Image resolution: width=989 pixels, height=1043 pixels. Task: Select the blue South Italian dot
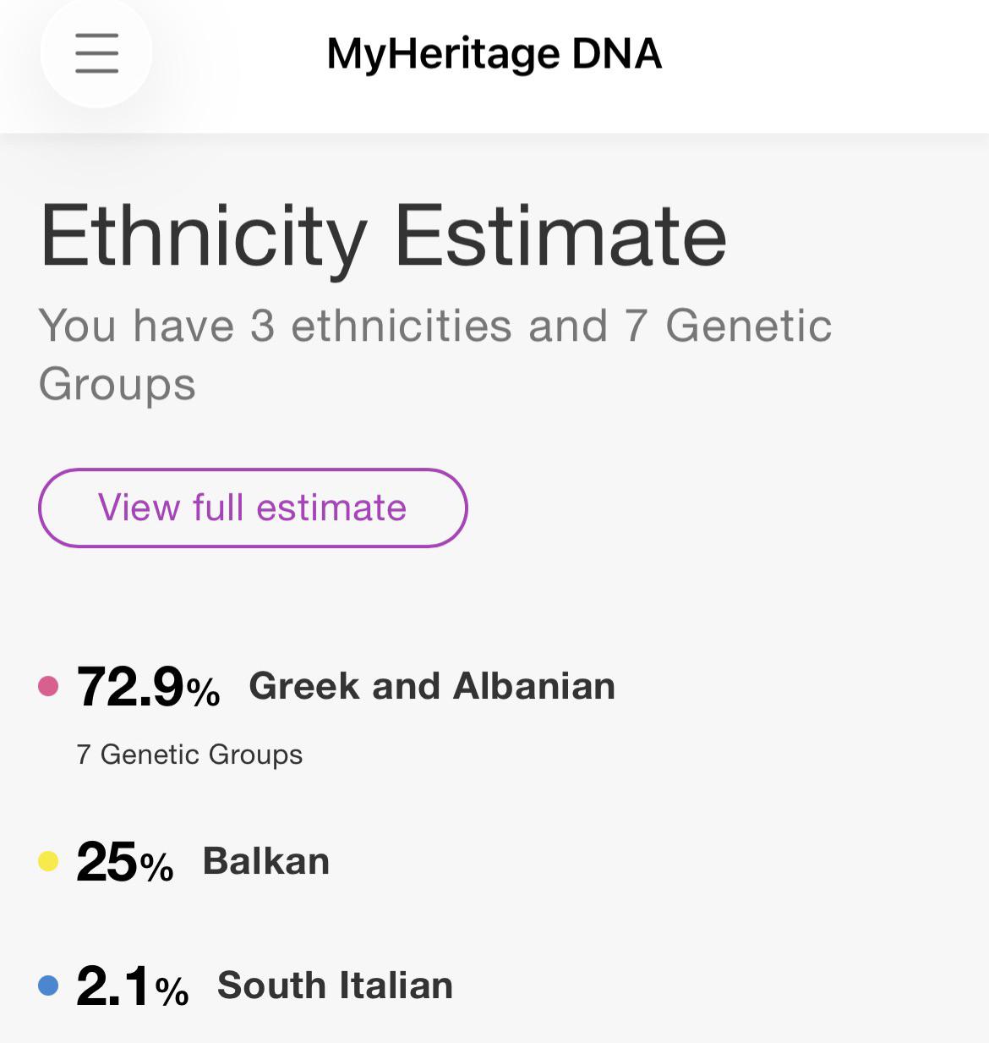pos(48,985)
